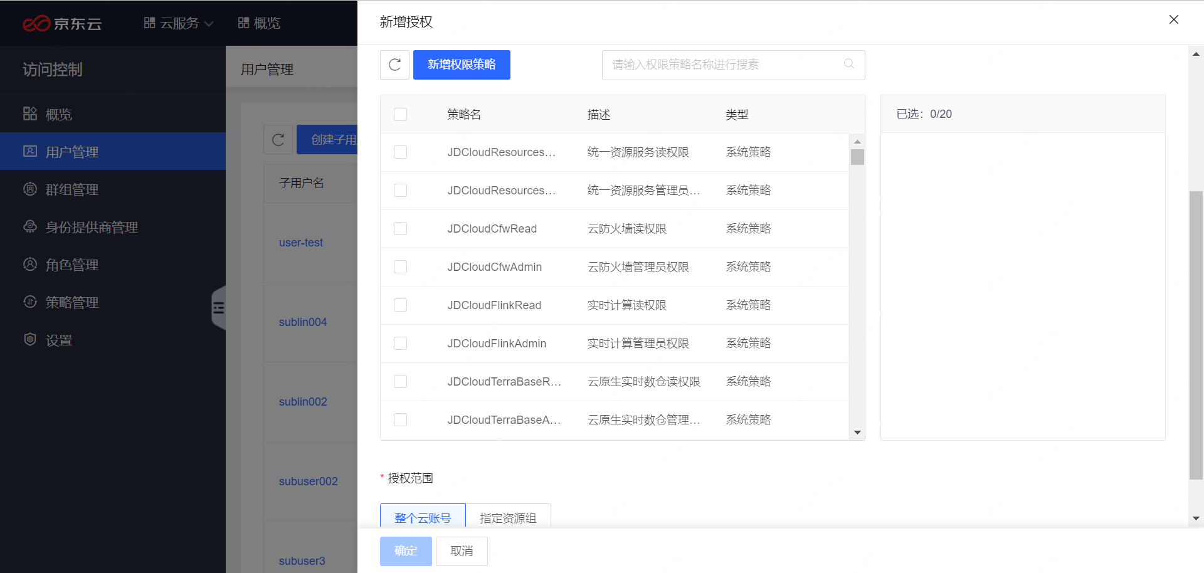This screenshot has height=573, width=1204.
Task: Click the 已选: 0/20 counter
Action: (924, 114)
